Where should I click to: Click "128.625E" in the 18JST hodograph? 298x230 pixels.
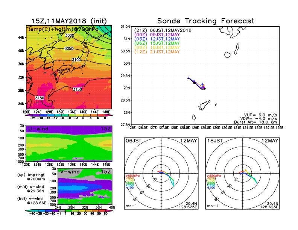pos(269,207)
